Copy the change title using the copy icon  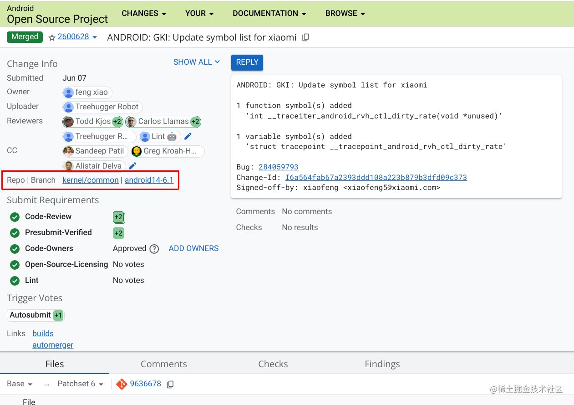[x=305, y=37]
